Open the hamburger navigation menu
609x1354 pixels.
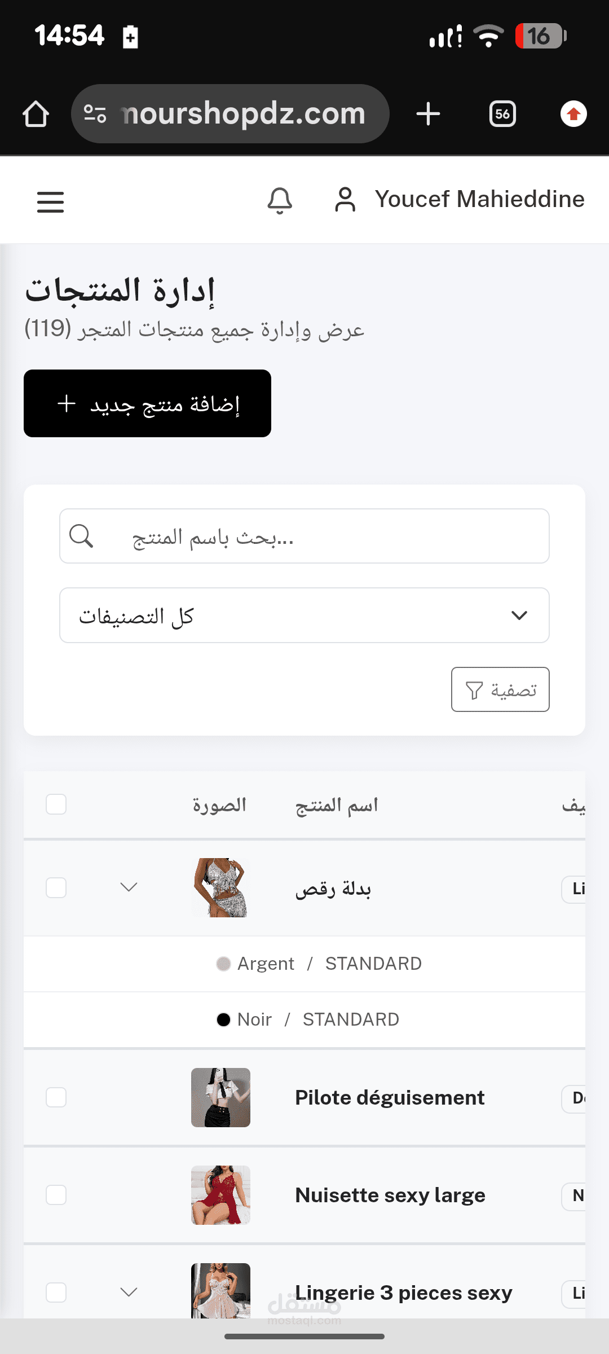50,201
